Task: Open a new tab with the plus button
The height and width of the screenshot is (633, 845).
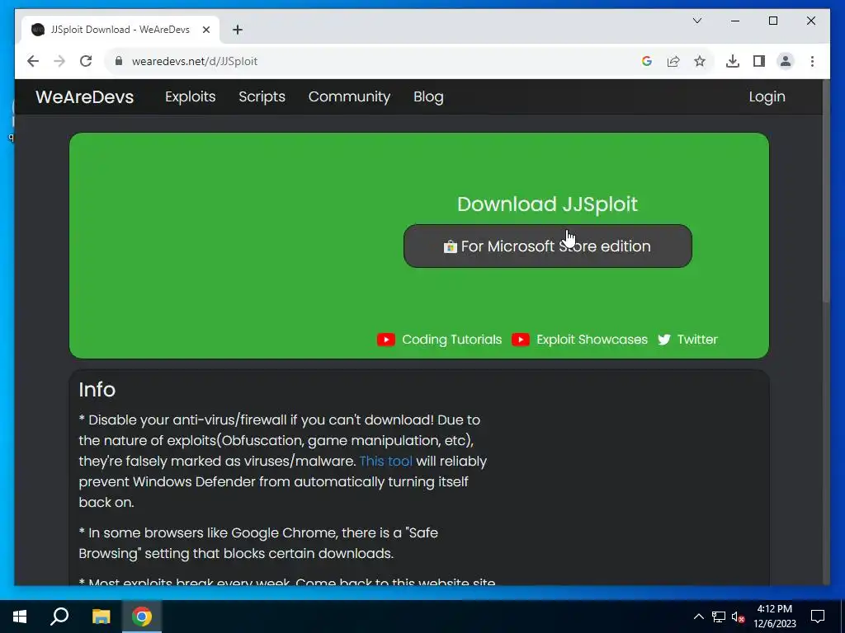Action: coord(238,30)
